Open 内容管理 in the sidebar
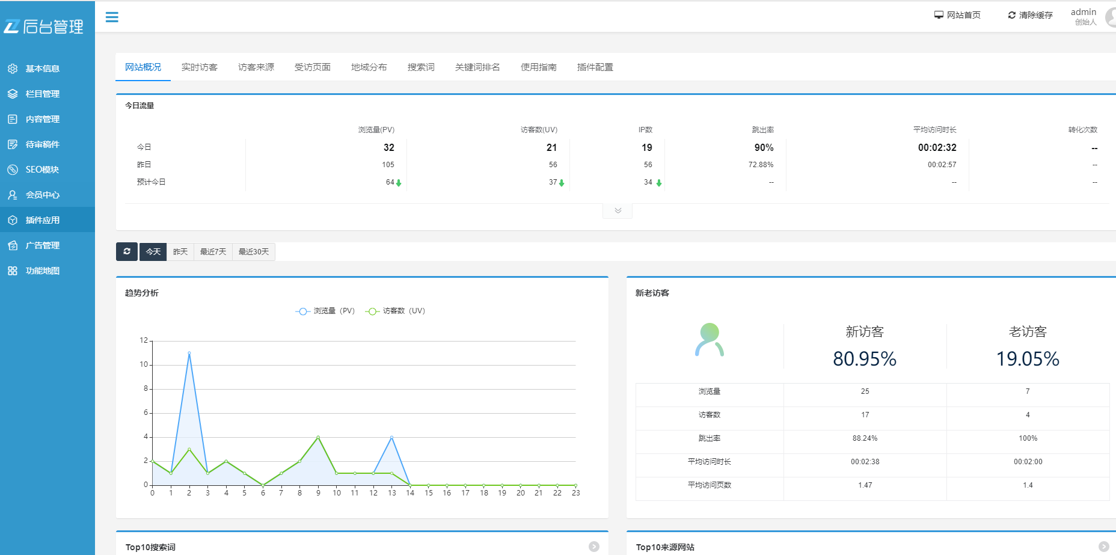1116x555 pixels. [48, 119]
